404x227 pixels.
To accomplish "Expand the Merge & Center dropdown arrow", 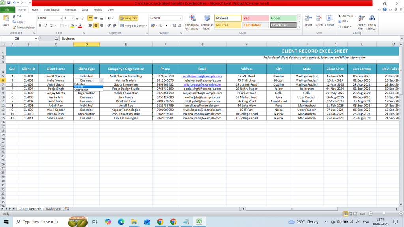I will pos(147,26).
